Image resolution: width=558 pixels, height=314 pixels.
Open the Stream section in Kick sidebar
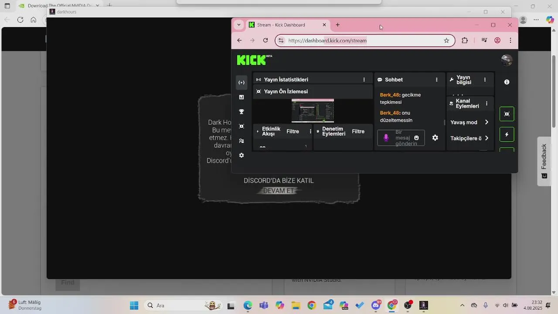[x=242, y=82]
